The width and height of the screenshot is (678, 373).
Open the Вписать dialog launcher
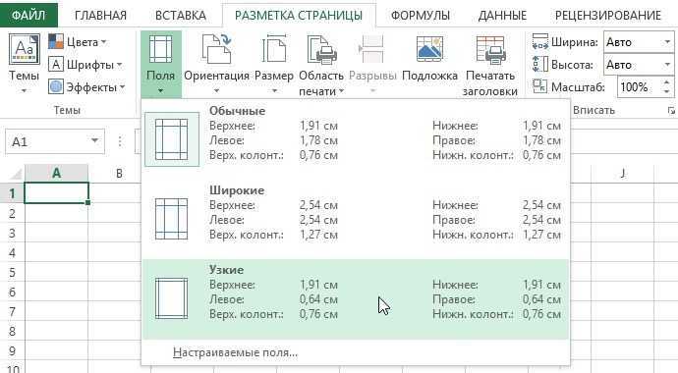(x=671, y=111)
